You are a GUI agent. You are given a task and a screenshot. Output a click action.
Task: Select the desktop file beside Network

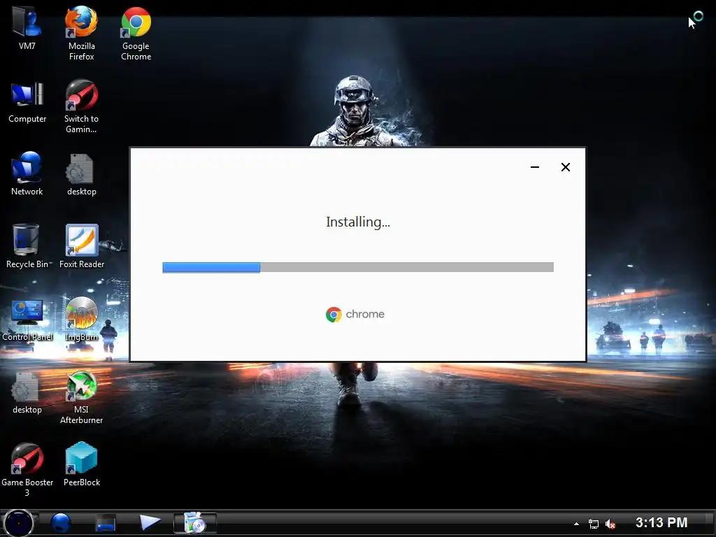click(x=81, y=173)
